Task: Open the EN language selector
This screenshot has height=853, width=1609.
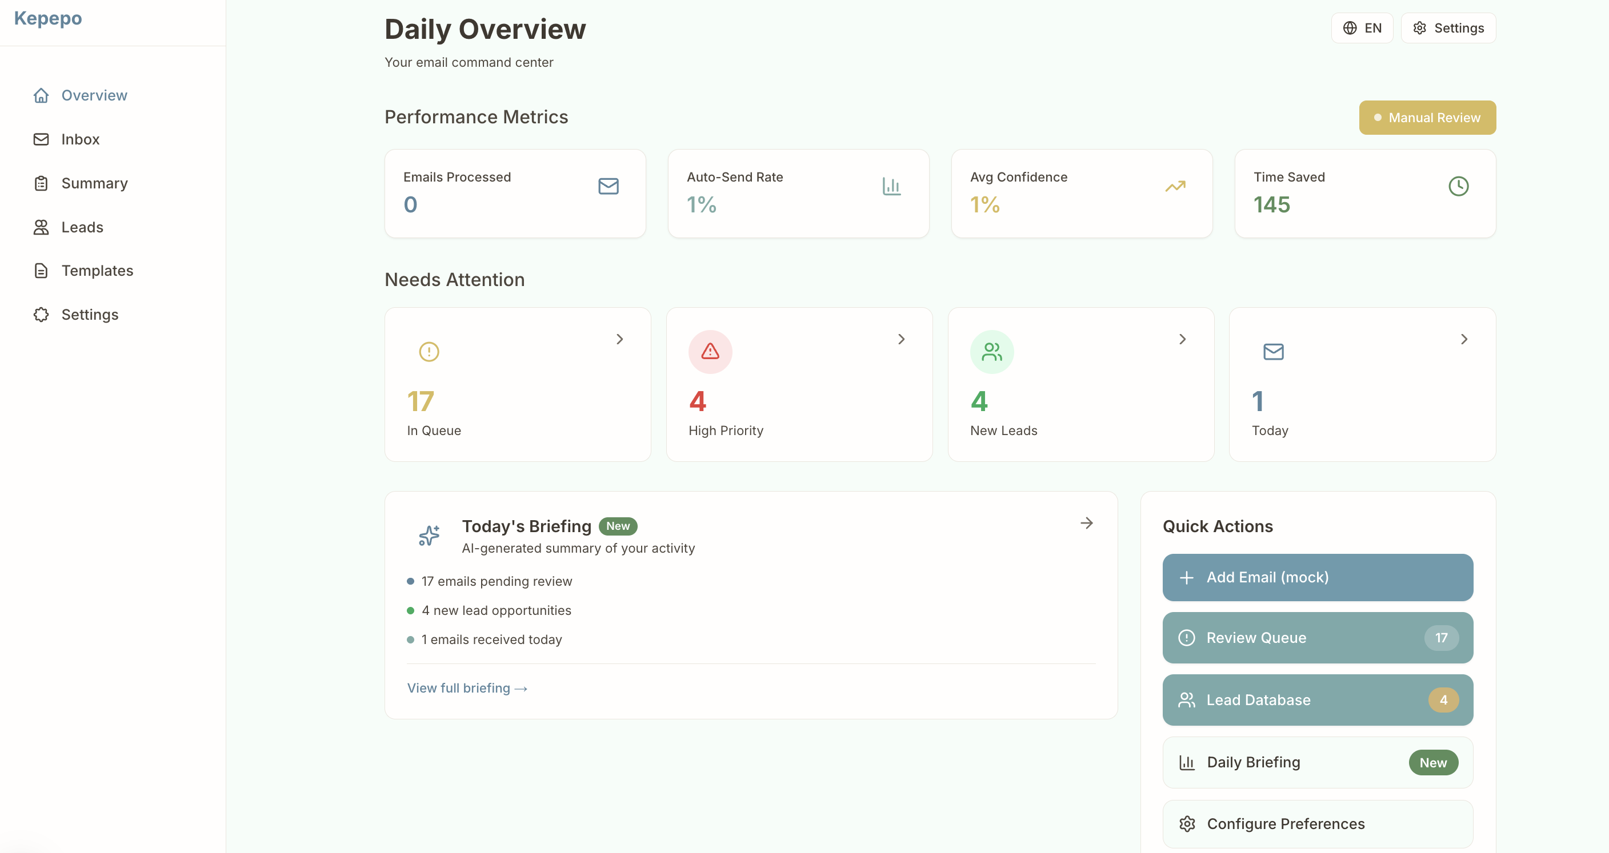Action: (x=1362, y=27)
